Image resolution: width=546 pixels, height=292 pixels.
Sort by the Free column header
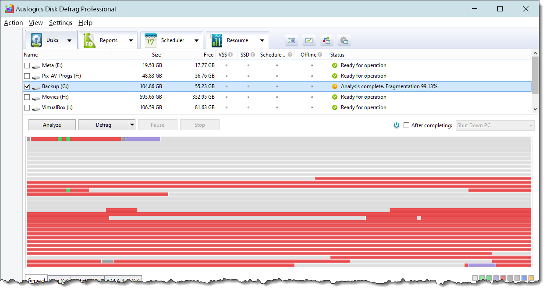pos(189,55)
